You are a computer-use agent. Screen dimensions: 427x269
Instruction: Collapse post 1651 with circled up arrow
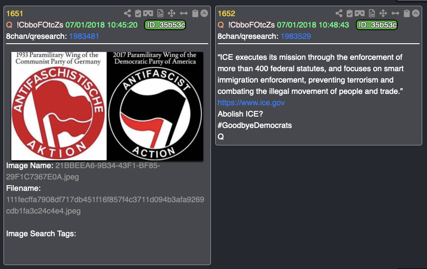(x=204, y=13)
